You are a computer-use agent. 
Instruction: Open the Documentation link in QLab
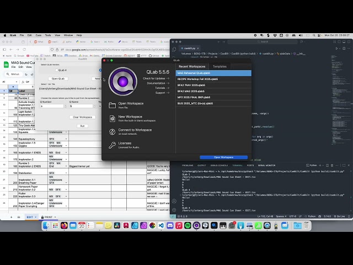point(158,83)
